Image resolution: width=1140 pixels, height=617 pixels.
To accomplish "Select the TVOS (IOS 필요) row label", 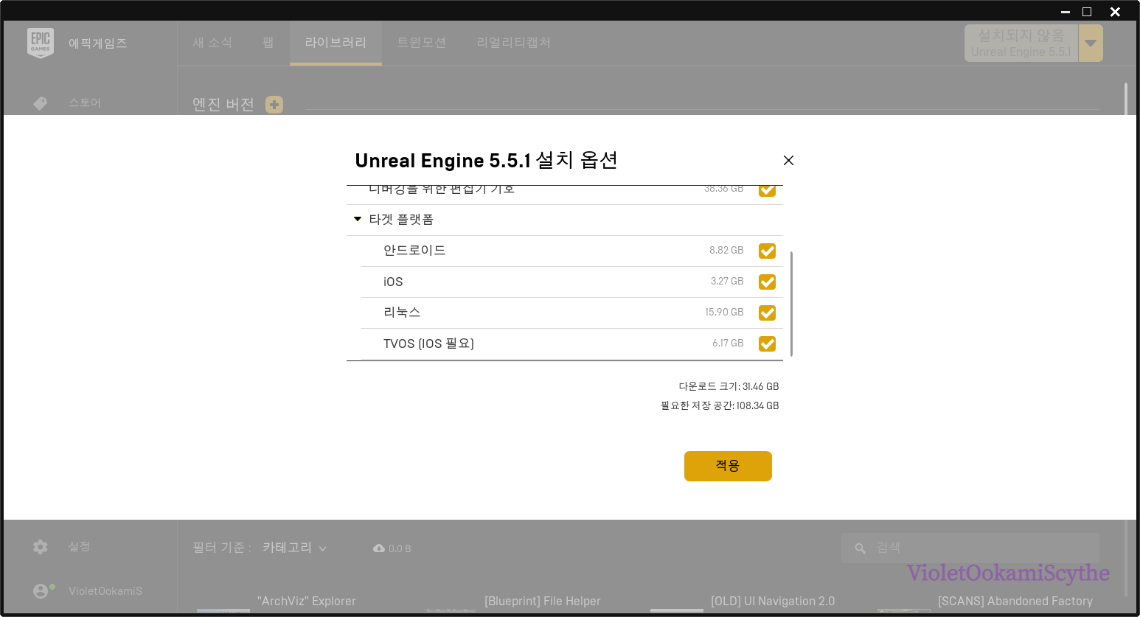I will point(428,344).
